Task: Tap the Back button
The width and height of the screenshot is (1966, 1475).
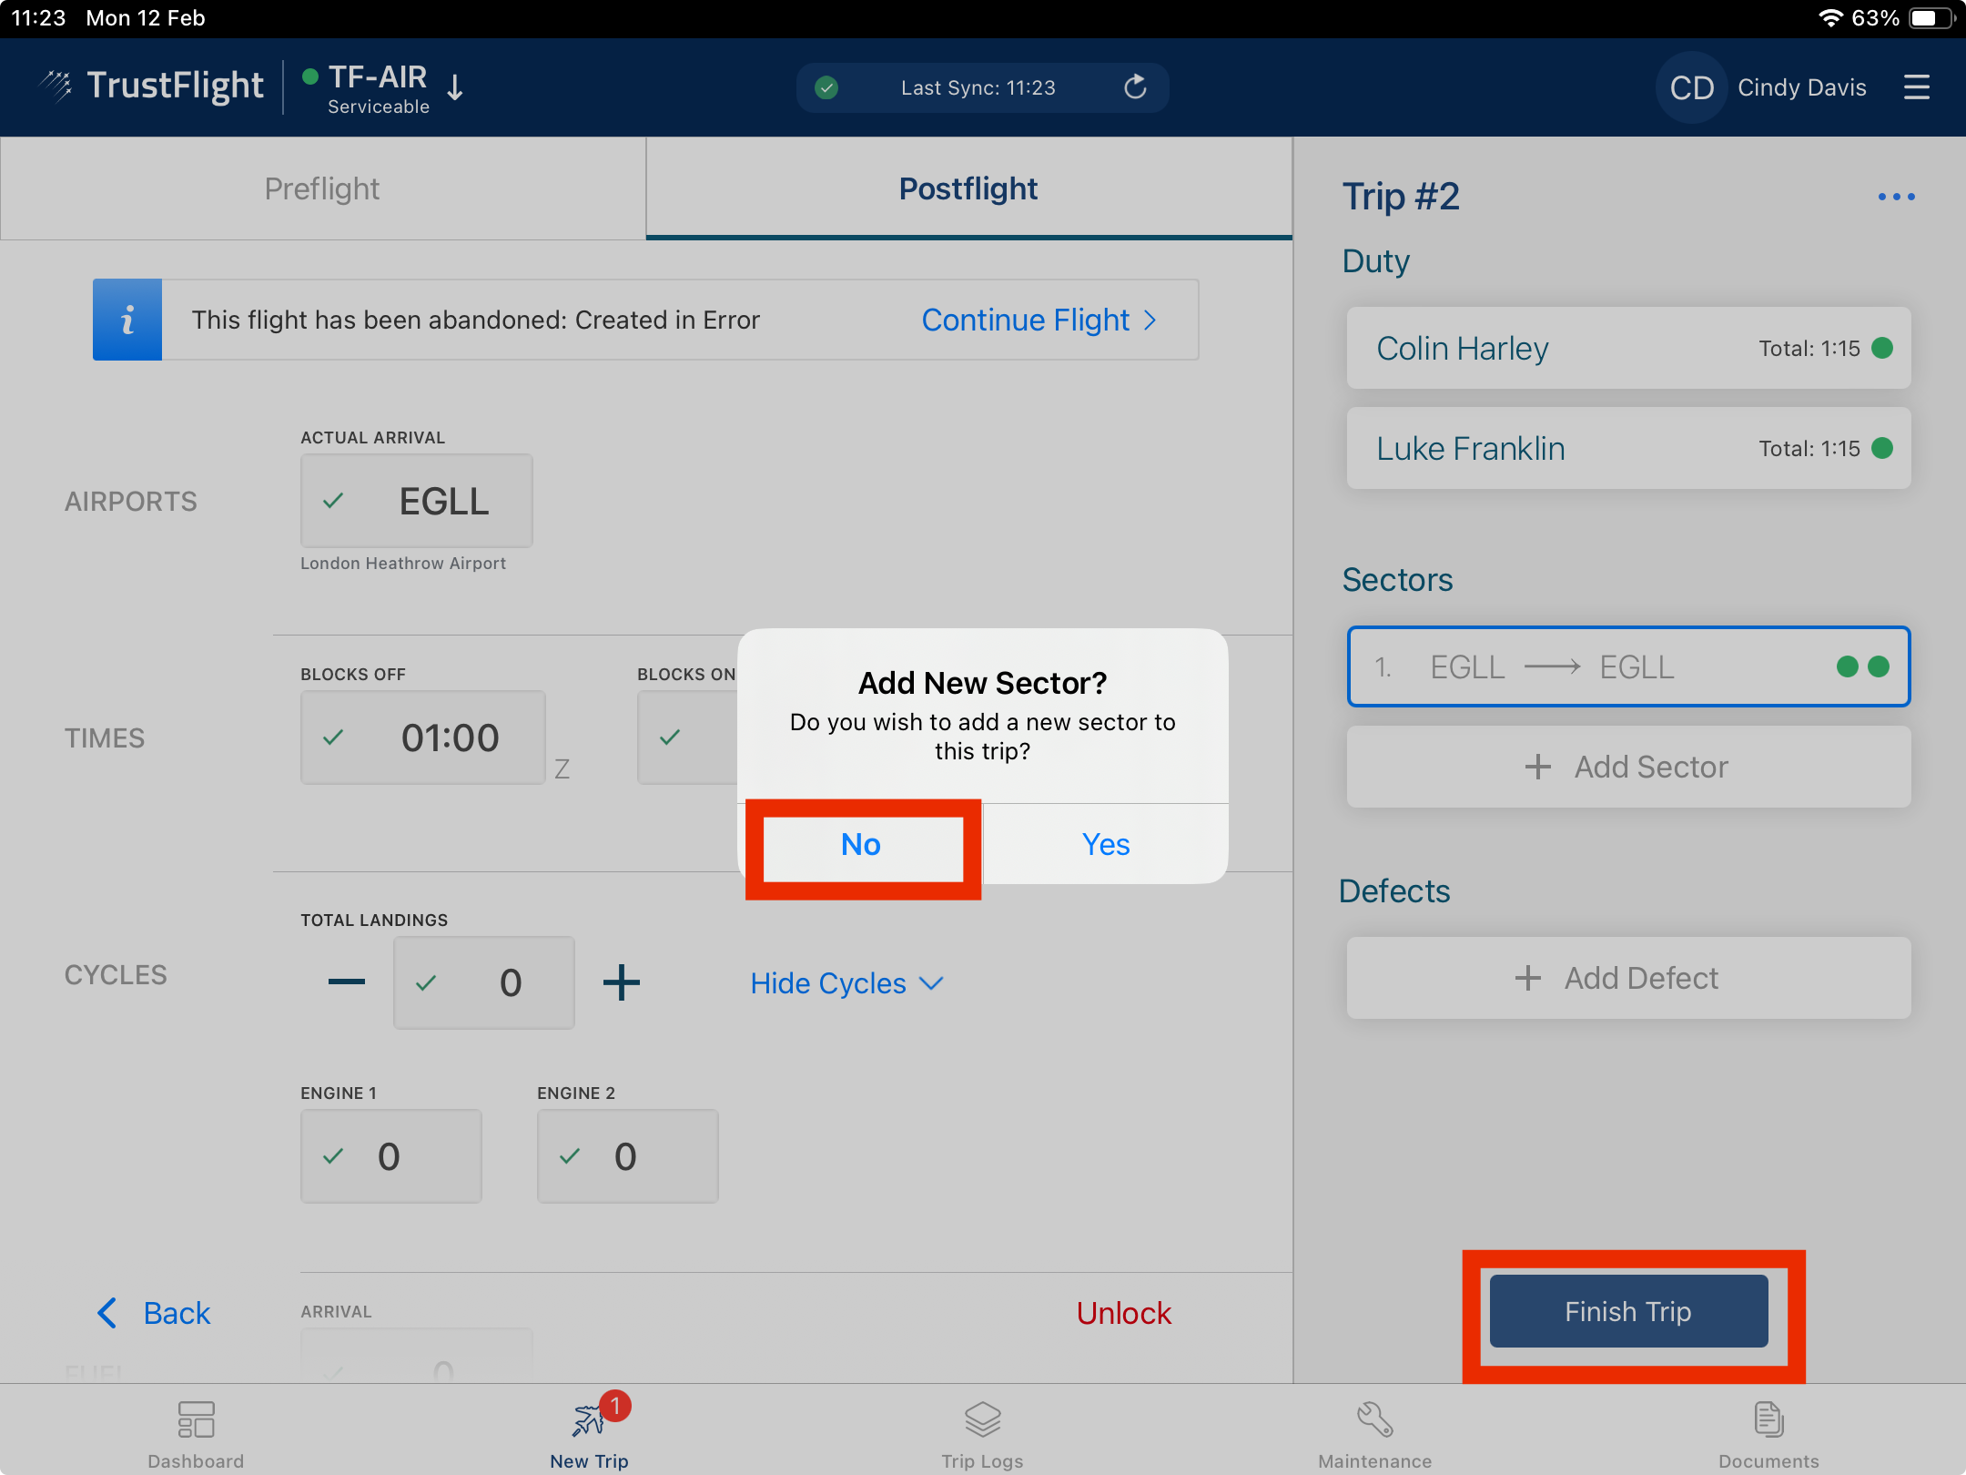Action: [154, 1313]
